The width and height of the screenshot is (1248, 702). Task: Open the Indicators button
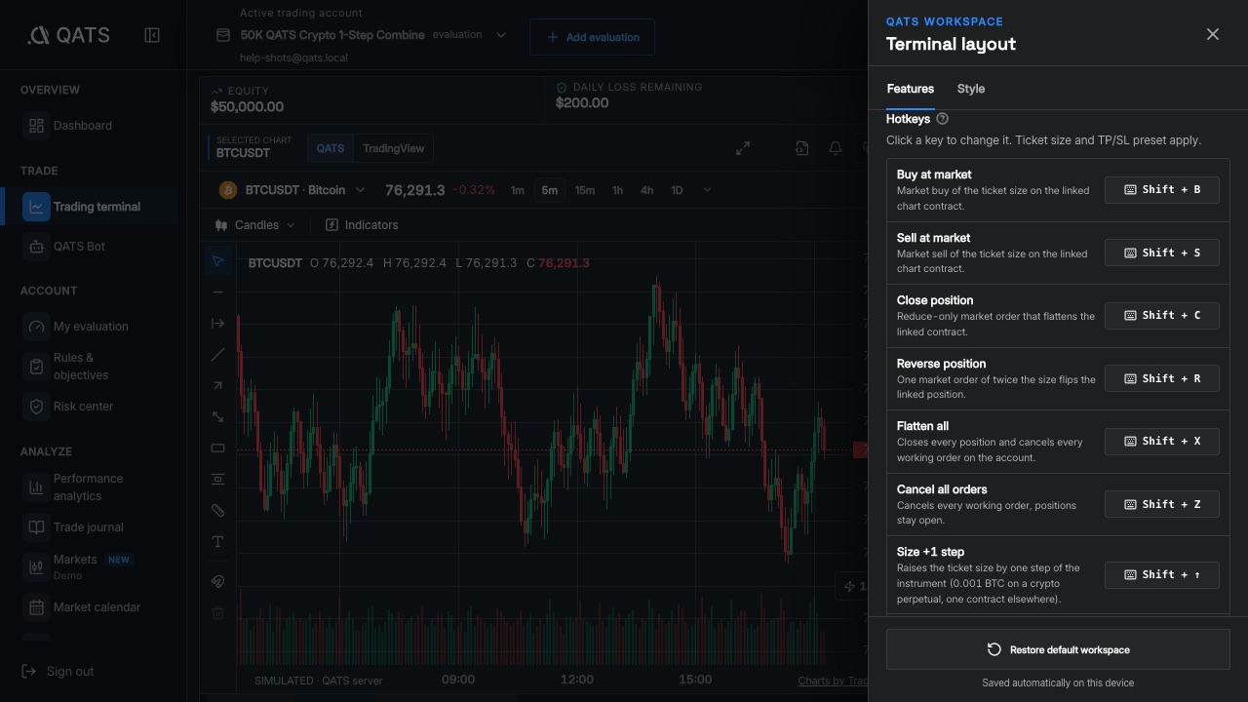click(x=362, y=225)
